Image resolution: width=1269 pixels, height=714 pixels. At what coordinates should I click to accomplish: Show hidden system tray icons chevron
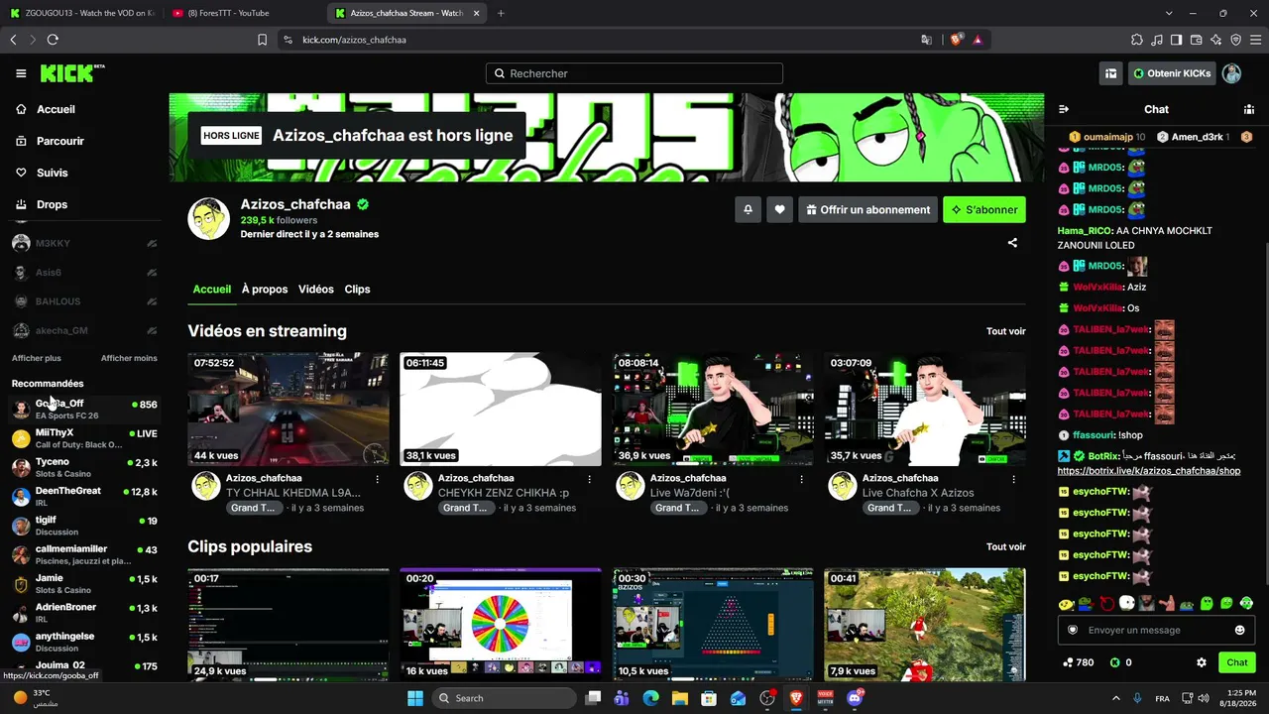pyautogui.click(x=1115, y=698)
